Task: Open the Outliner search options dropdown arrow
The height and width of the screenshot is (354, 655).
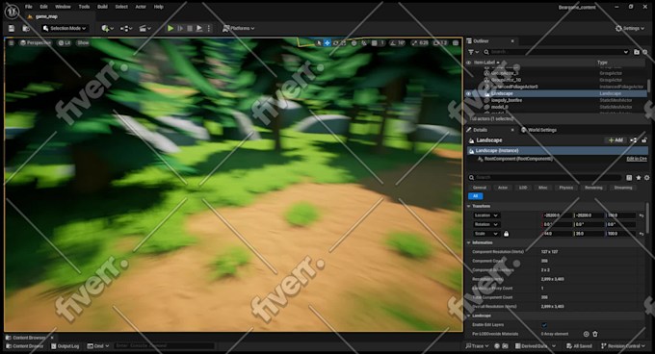Action: click(x=626, y=52)
